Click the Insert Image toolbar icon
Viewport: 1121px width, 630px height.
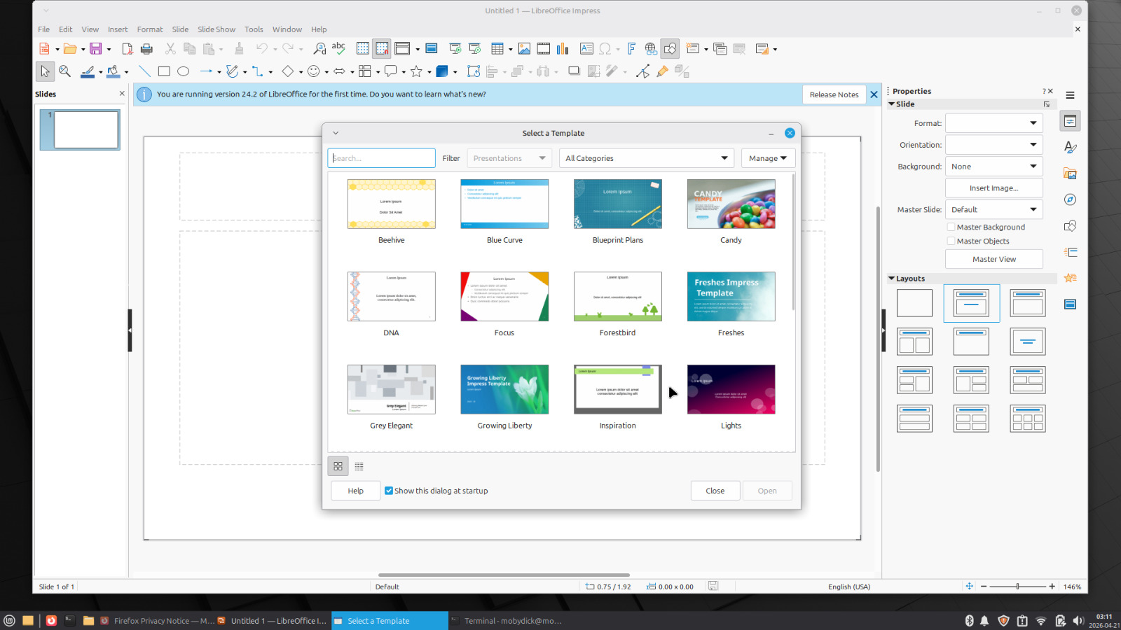tap(524, 49)
